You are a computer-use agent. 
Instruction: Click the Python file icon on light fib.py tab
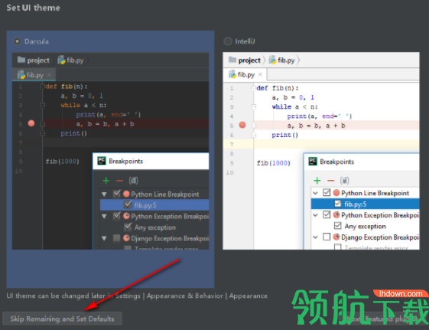[232, 74]
